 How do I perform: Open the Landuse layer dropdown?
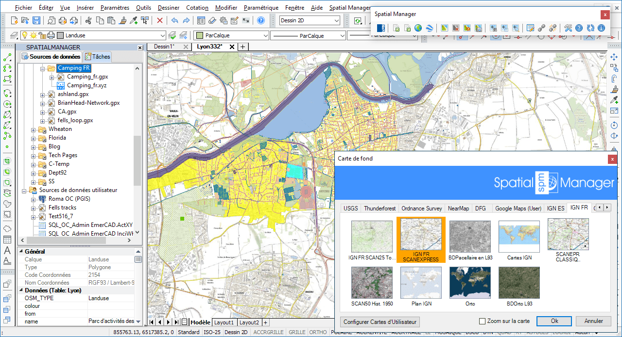pyautogui.click(x=162, y=35)
